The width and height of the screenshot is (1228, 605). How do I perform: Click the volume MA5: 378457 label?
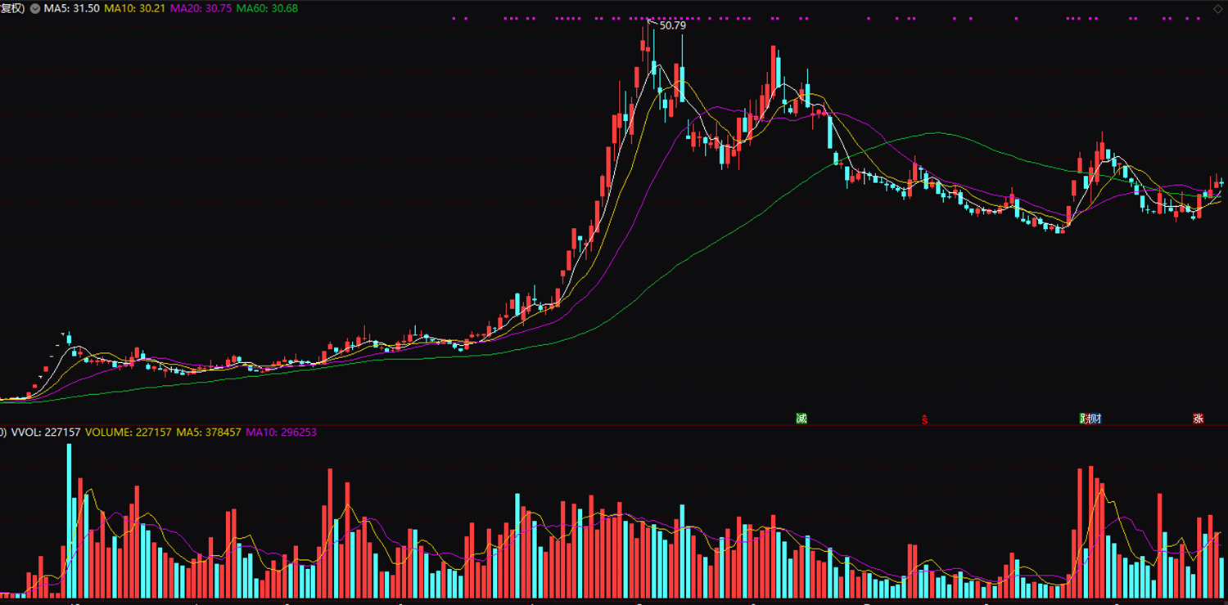209,432
